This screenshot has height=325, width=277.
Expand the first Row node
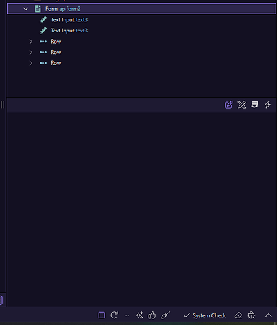pyautogui.click(x=31, y=42)
